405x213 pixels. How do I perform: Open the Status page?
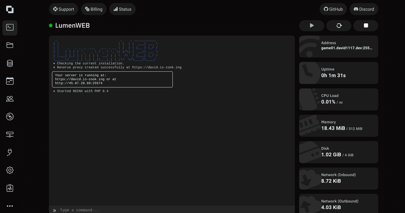[122, 9]
